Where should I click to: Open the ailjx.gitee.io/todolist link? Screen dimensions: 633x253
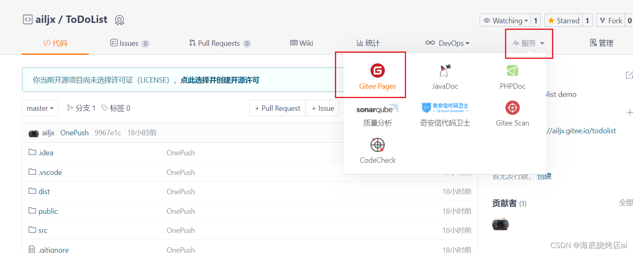click(581, 131)
